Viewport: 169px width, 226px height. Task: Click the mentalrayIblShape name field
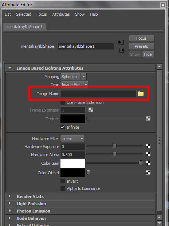(x=86, y=46)
